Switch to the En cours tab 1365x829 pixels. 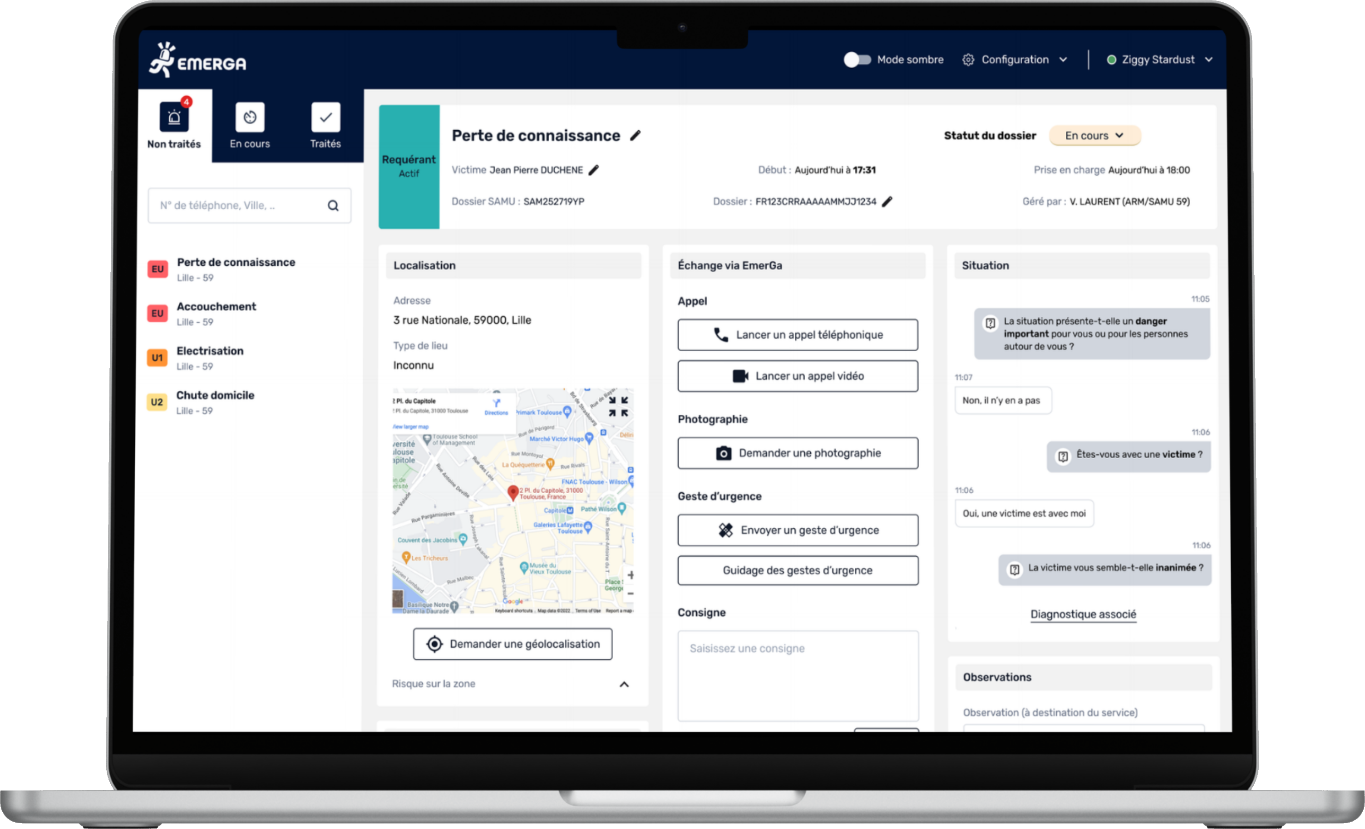250,126
